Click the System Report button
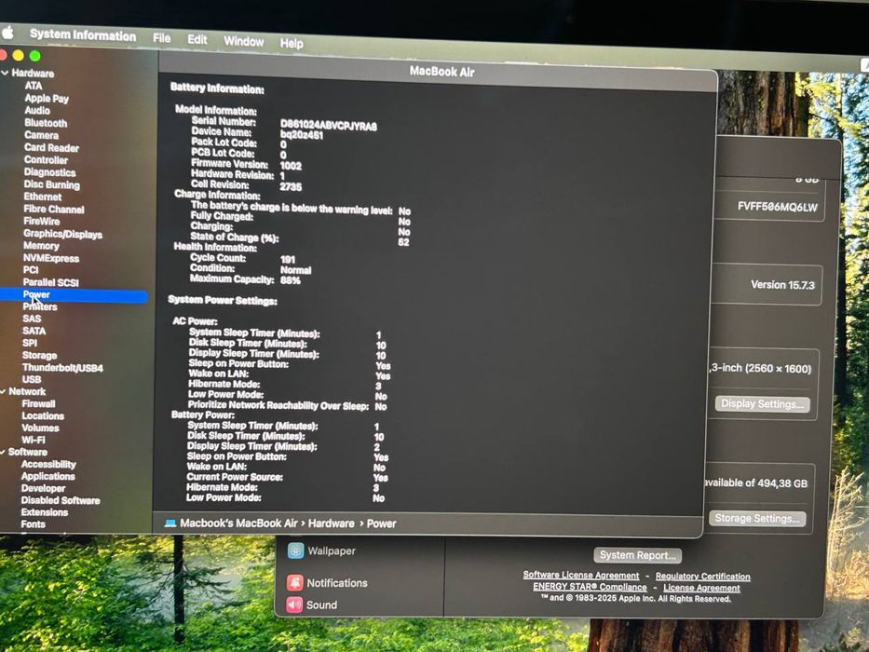 click(637, 555)
